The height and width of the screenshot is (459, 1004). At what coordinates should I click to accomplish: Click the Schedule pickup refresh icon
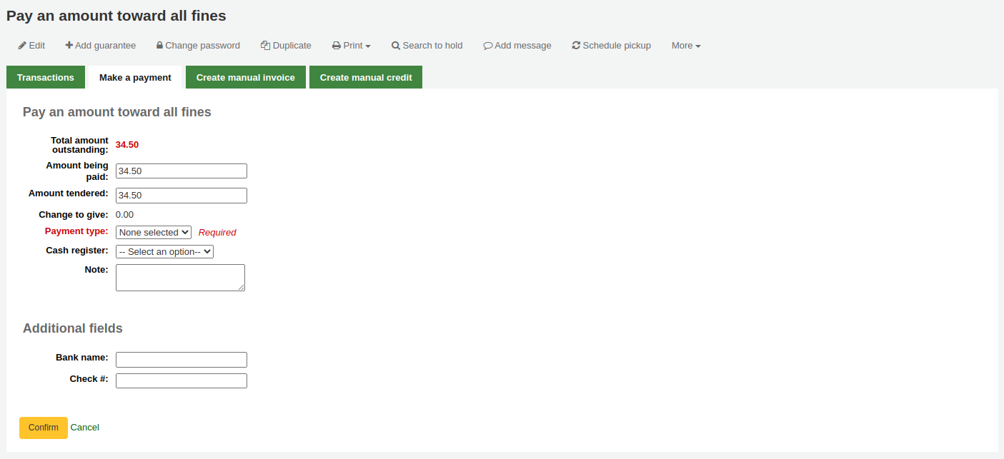pyautogui.click(x=576, y=46)
